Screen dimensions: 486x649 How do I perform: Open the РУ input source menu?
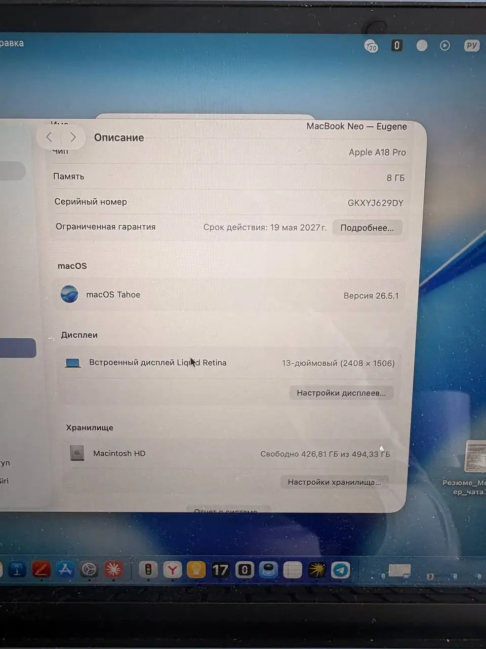472,46
